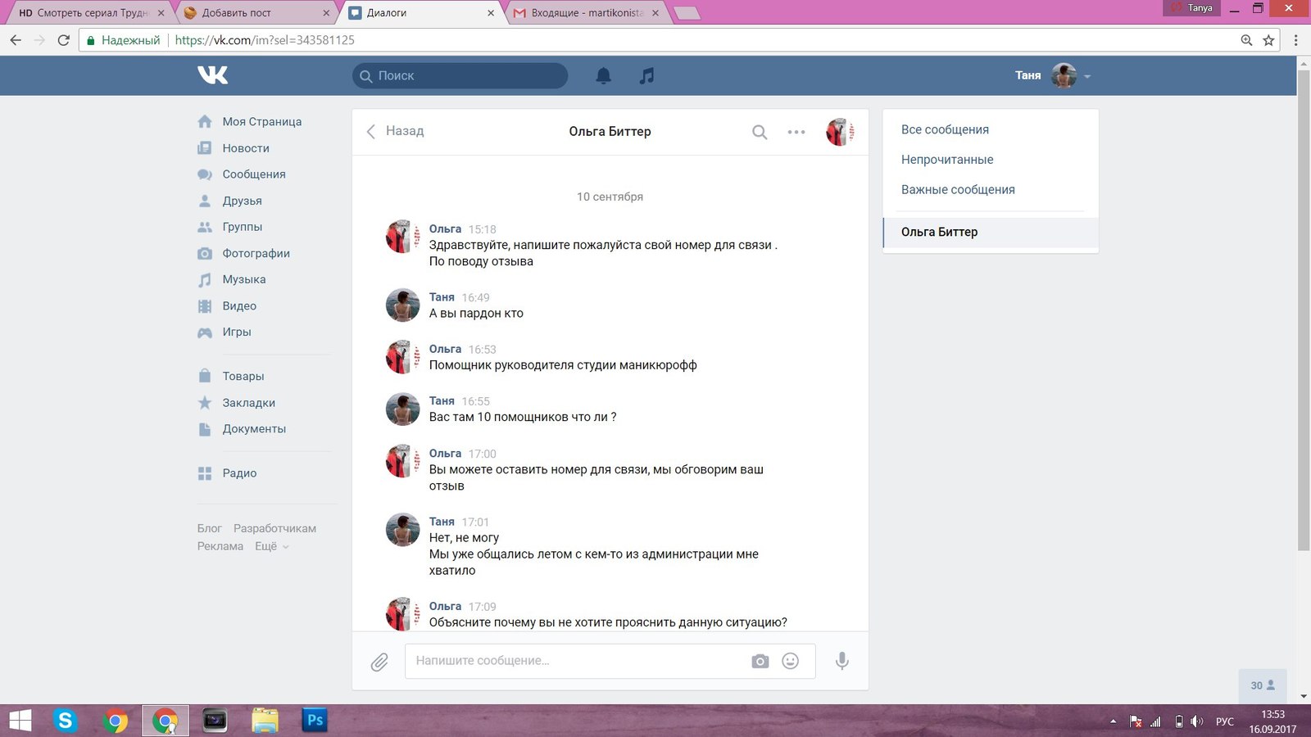Open the music note player icon
This screenshot has width=1311, height=737.
pos(646,75)
